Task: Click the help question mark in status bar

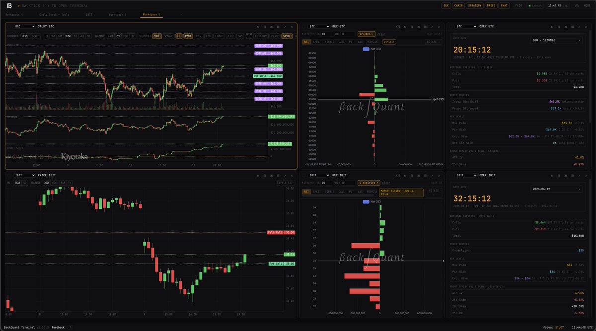Action: 70,327
